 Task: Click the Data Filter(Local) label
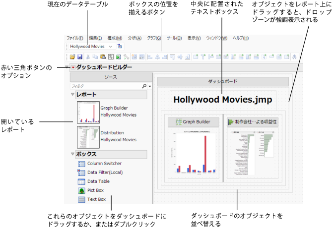coord(105,173)
